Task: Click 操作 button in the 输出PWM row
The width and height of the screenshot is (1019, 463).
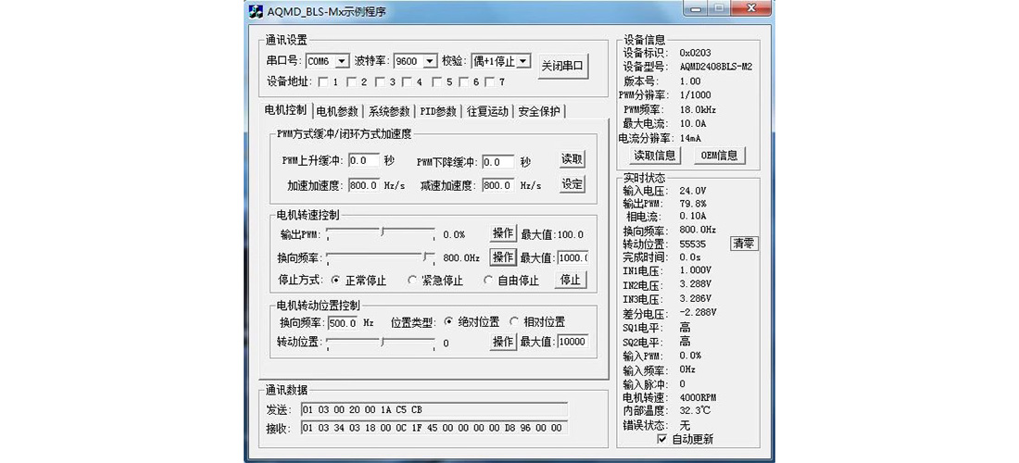Action: tap(503, 233)
